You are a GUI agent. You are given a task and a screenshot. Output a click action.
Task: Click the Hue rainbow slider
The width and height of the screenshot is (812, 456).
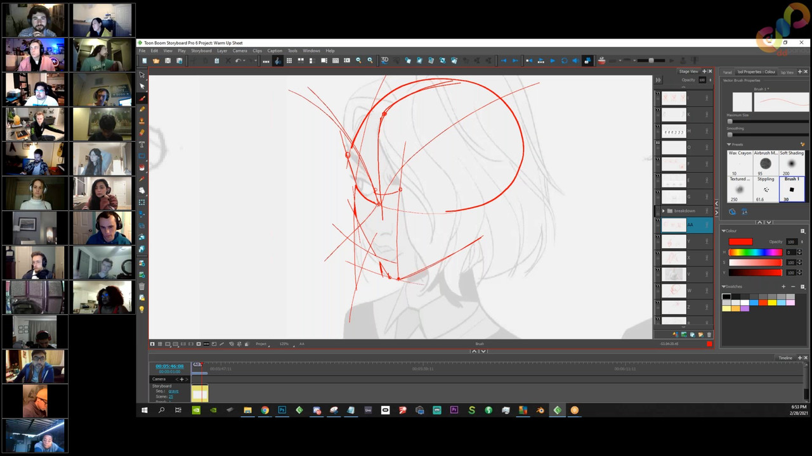(755, 252)
